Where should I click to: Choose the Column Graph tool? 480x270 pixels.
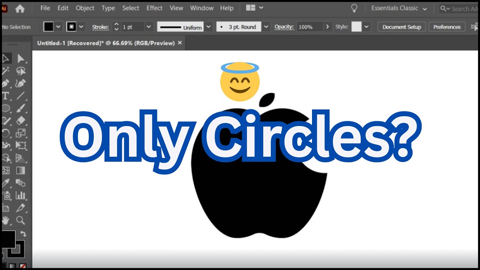tap(21, 195)
